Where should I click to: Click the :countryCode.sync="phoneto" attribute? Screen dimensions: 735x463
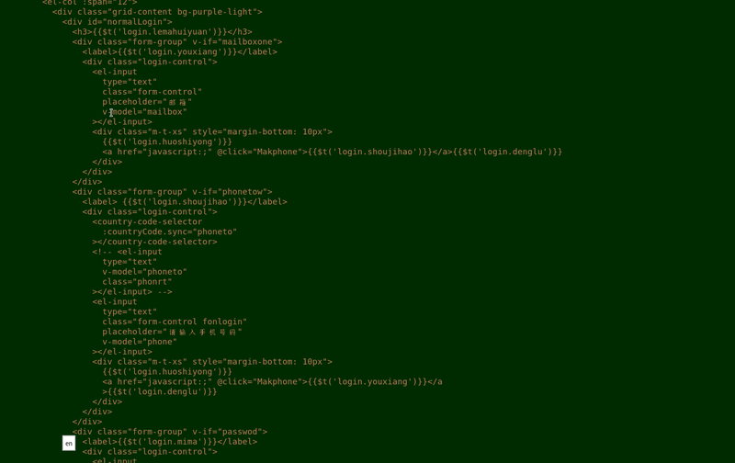point(170,231)
